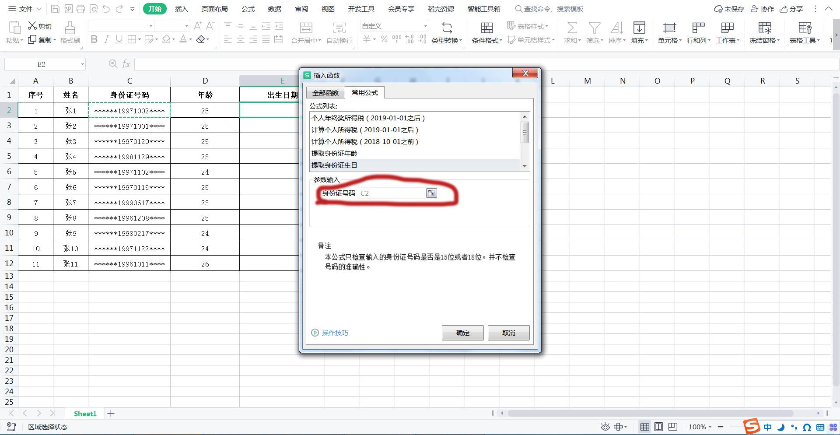Click the reading mode eye icon
The width and height of the screenshot is (840, 435).
click(x=605, y=427)
